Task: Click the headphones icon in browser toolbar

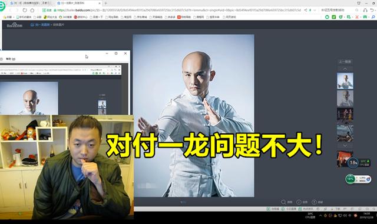Action: tap(365, 10)
